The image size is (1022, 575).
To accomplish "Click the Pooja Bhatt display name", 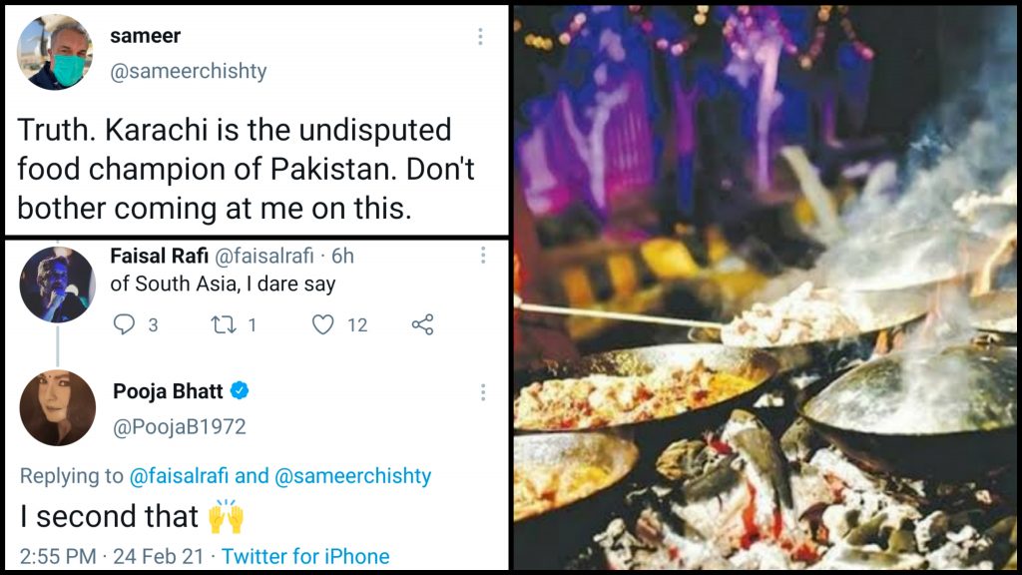I will [168, 390].
